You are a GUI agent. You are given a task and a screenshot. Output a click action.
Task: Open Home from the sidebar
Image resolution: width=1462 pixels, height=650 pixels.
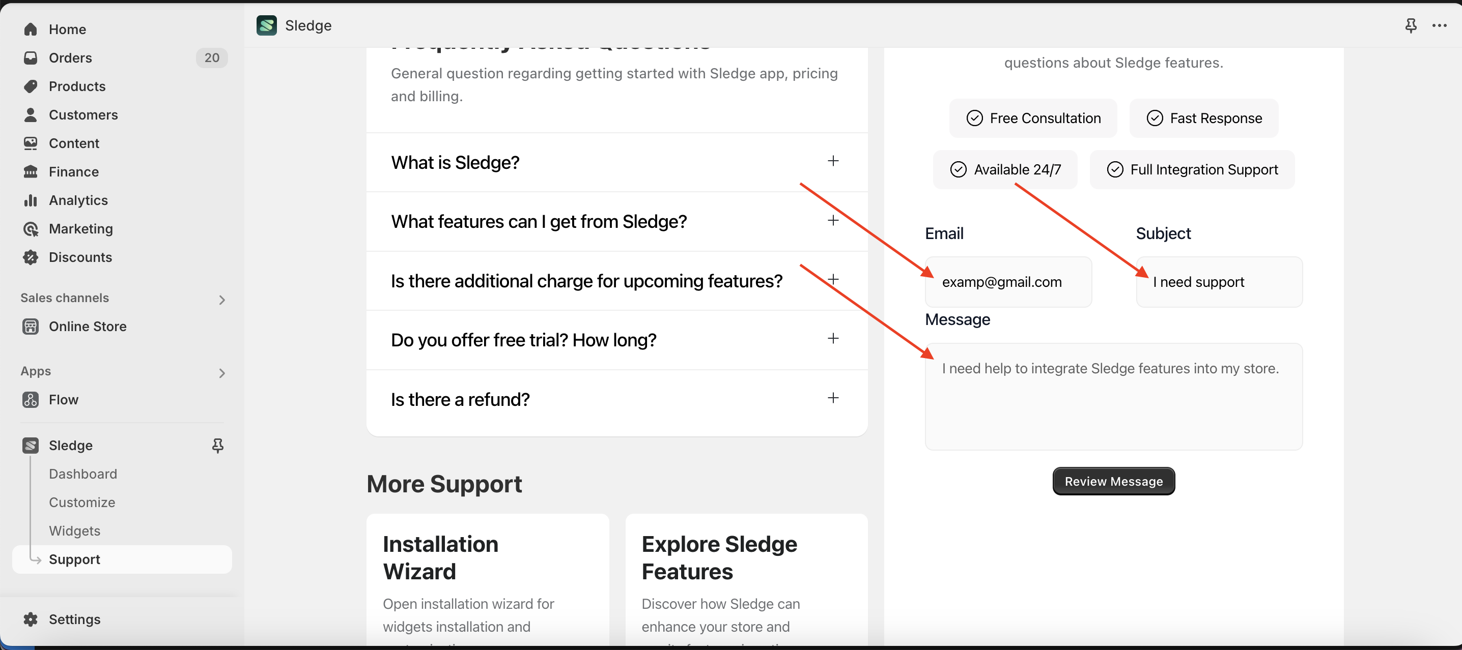67,29
